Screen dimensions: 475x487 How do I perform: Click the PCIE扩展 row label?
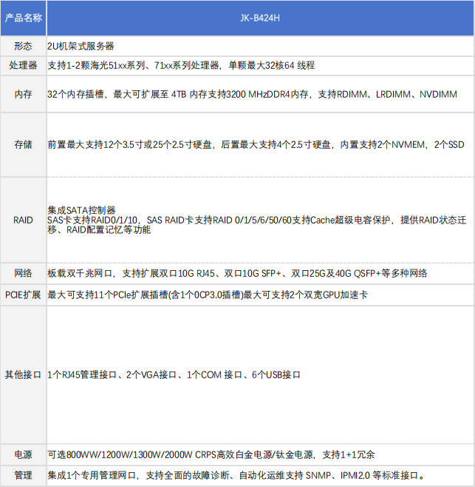[x=23, y=295]
